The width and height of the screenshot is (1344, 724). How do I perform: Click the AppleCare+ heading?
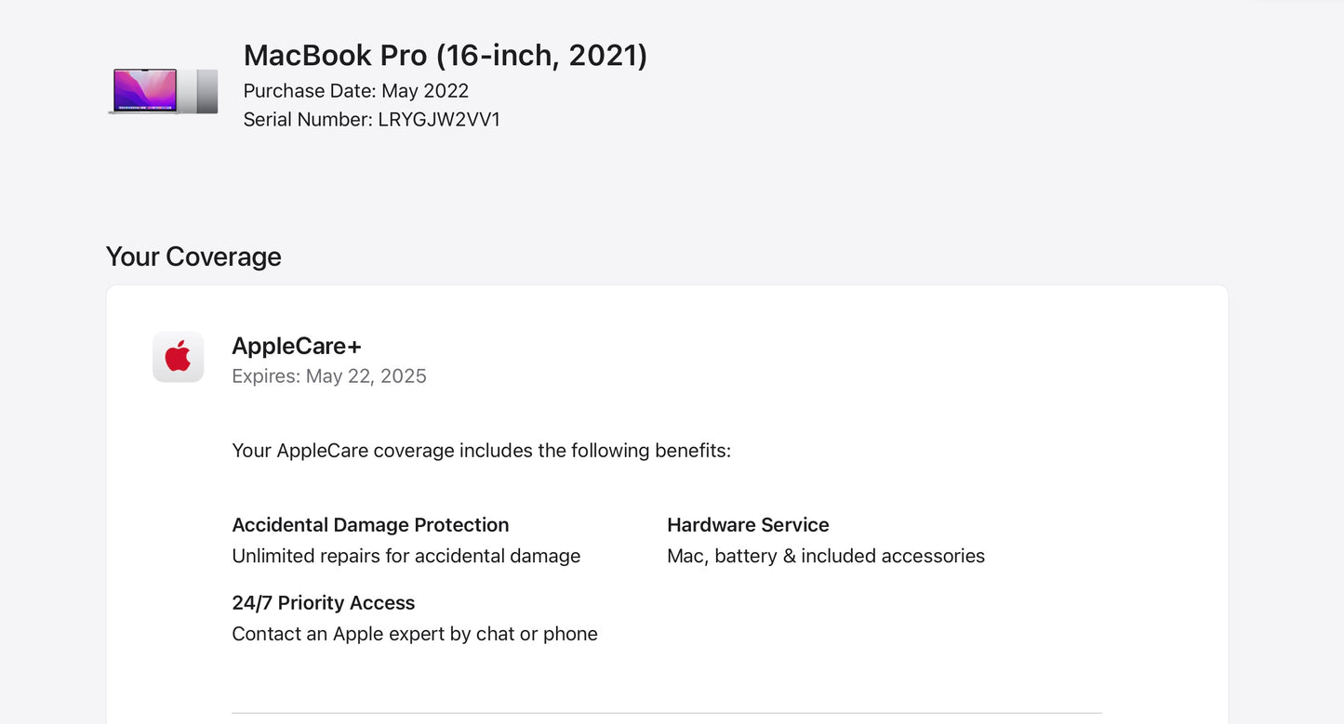296,345
